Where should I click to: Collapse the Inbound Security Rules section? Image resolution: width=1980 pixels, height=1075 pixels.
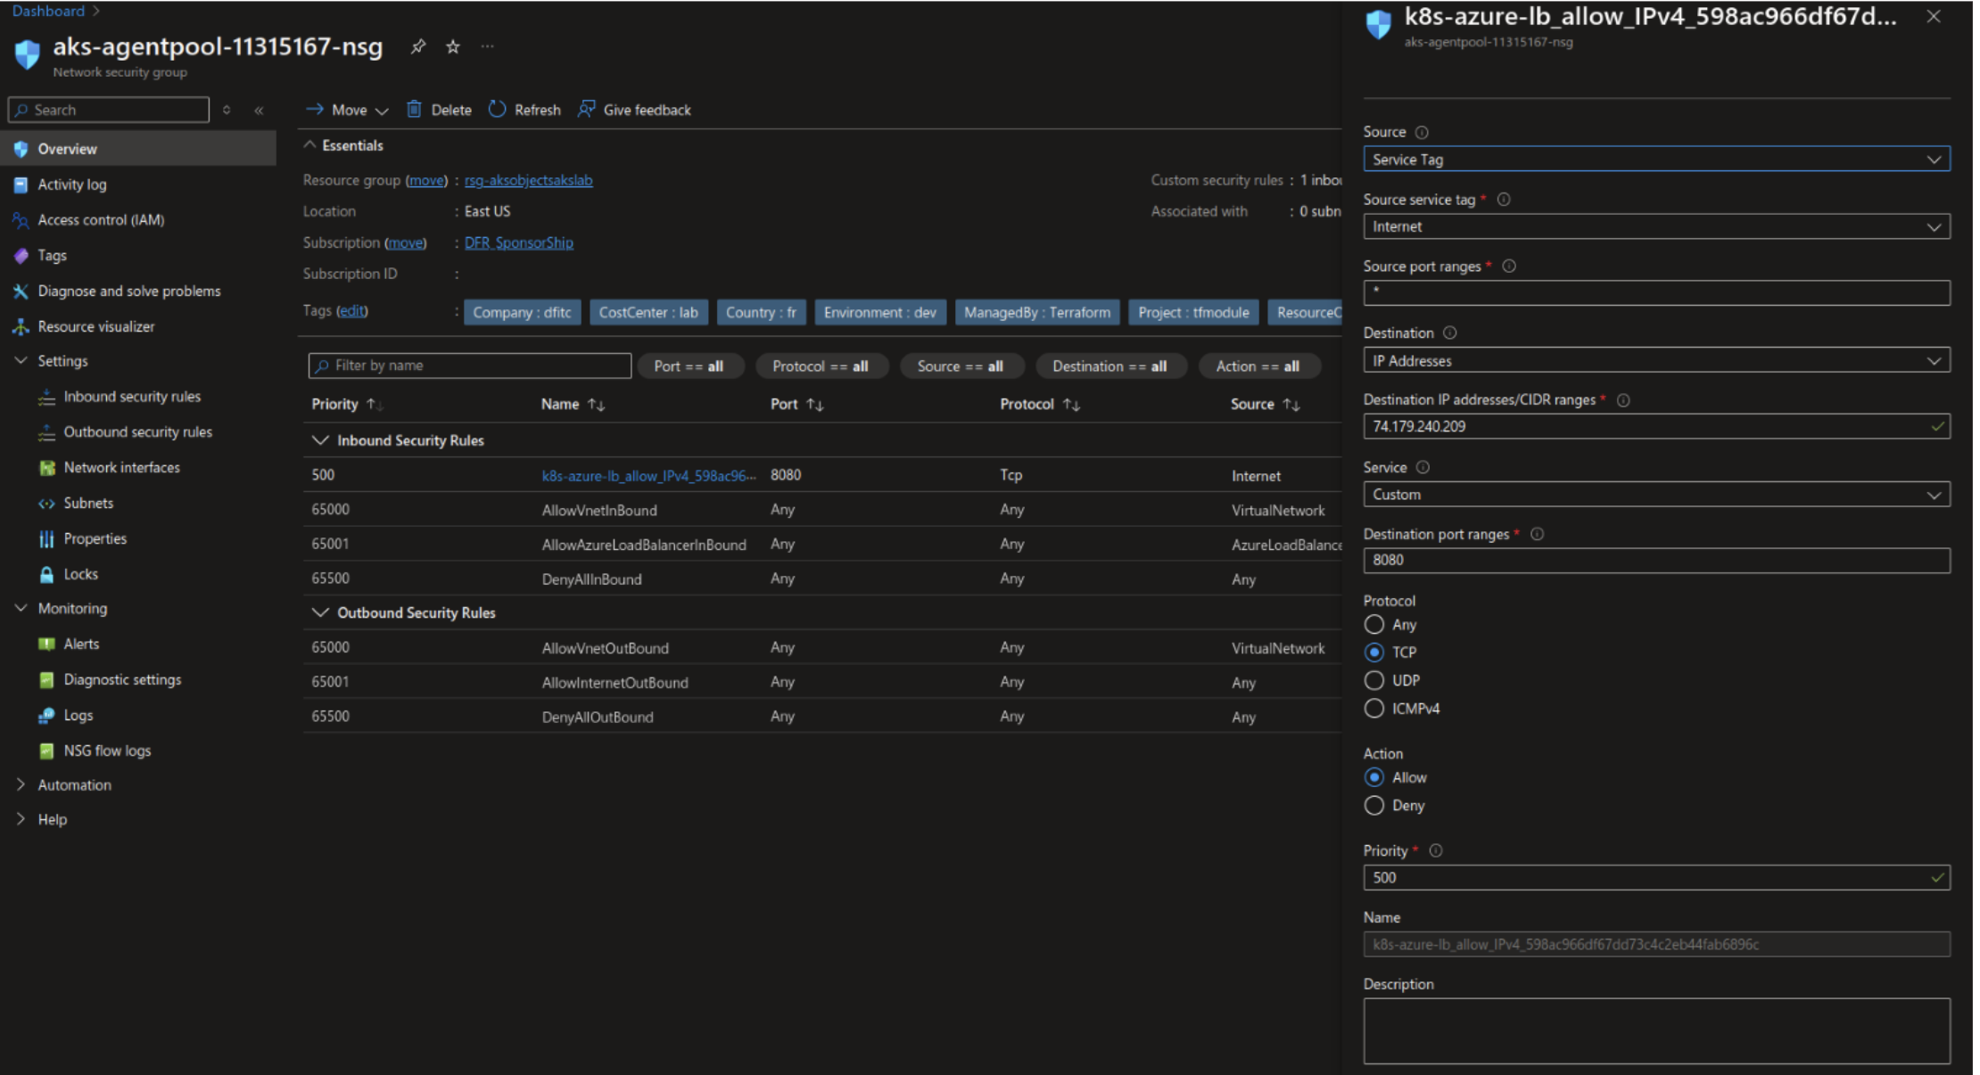(x=321, y=439)
